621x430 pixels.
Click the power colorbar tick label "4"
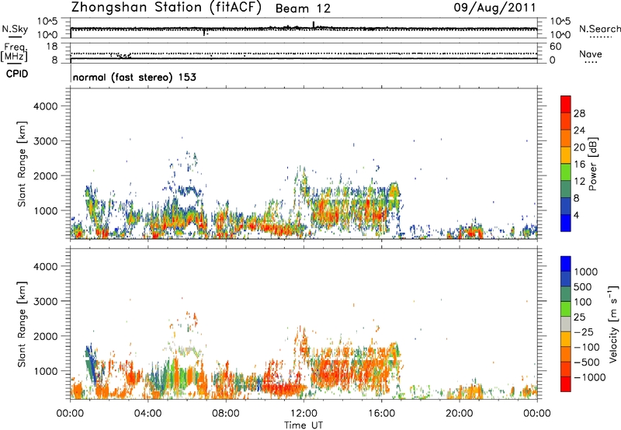(576, 216)
